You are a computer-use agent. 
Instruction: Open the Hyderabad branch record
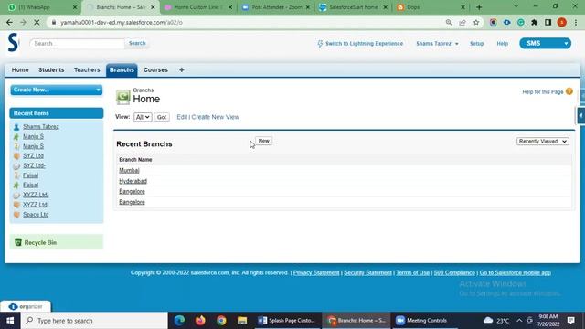pos(133,181)
